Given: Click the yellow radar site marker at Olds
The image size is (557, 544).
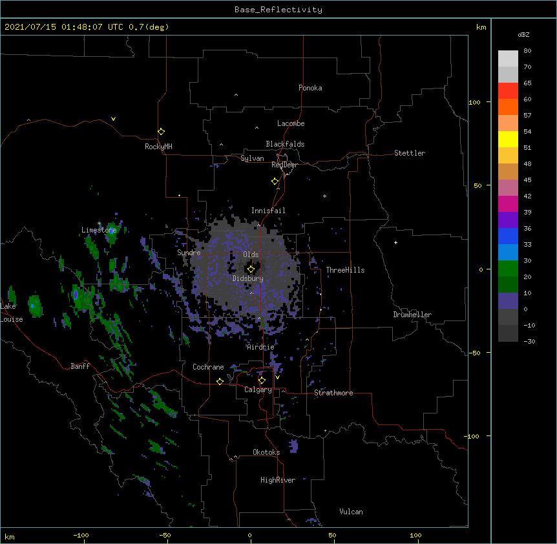Looking at the screenshot, I should [x=251, y=269].
